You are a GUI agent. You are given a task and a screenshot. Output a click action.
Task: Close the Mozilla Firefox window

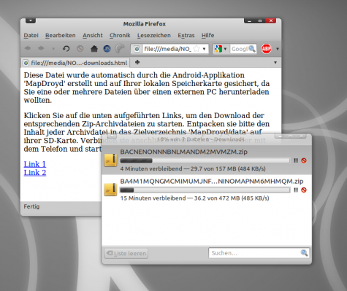[x=271, y=21]
